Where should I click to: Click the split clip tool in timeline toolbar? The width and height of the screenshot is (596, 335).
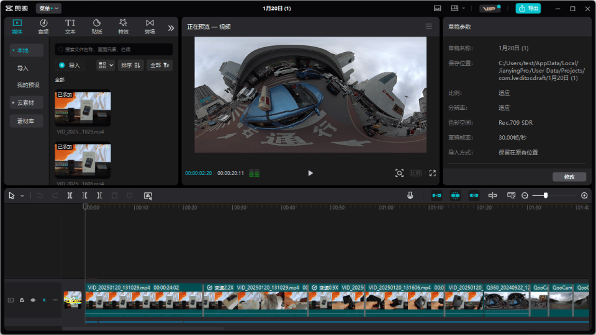(70, 195)
